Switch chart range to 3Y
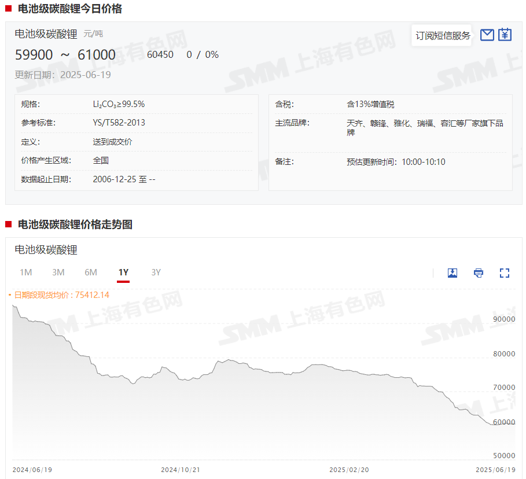The image size is (526, 479). click(156, 272)
